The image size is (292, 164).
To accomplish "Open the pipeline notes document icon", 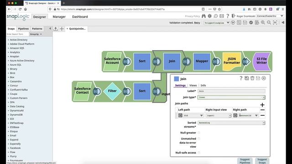I will click(x=257, y=23).
